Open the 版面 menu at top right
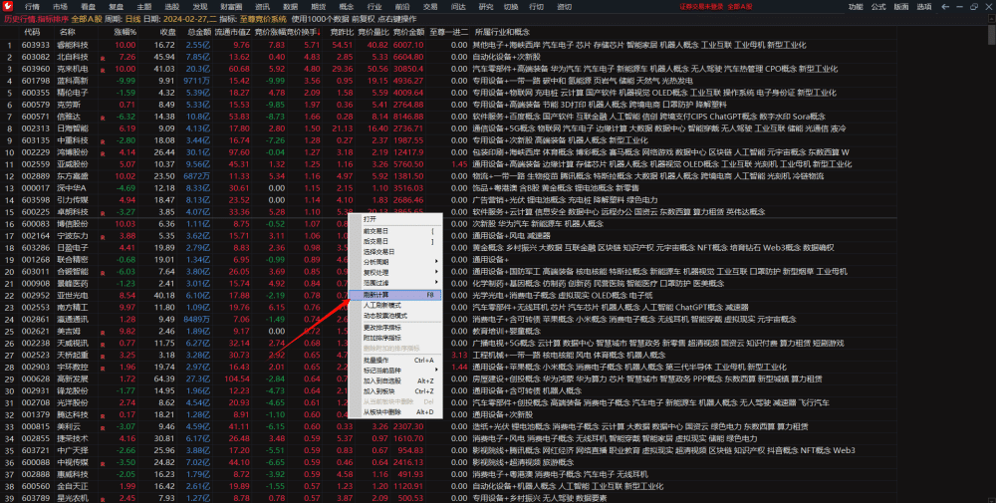The image size is (996, 503). coord(901,7)
